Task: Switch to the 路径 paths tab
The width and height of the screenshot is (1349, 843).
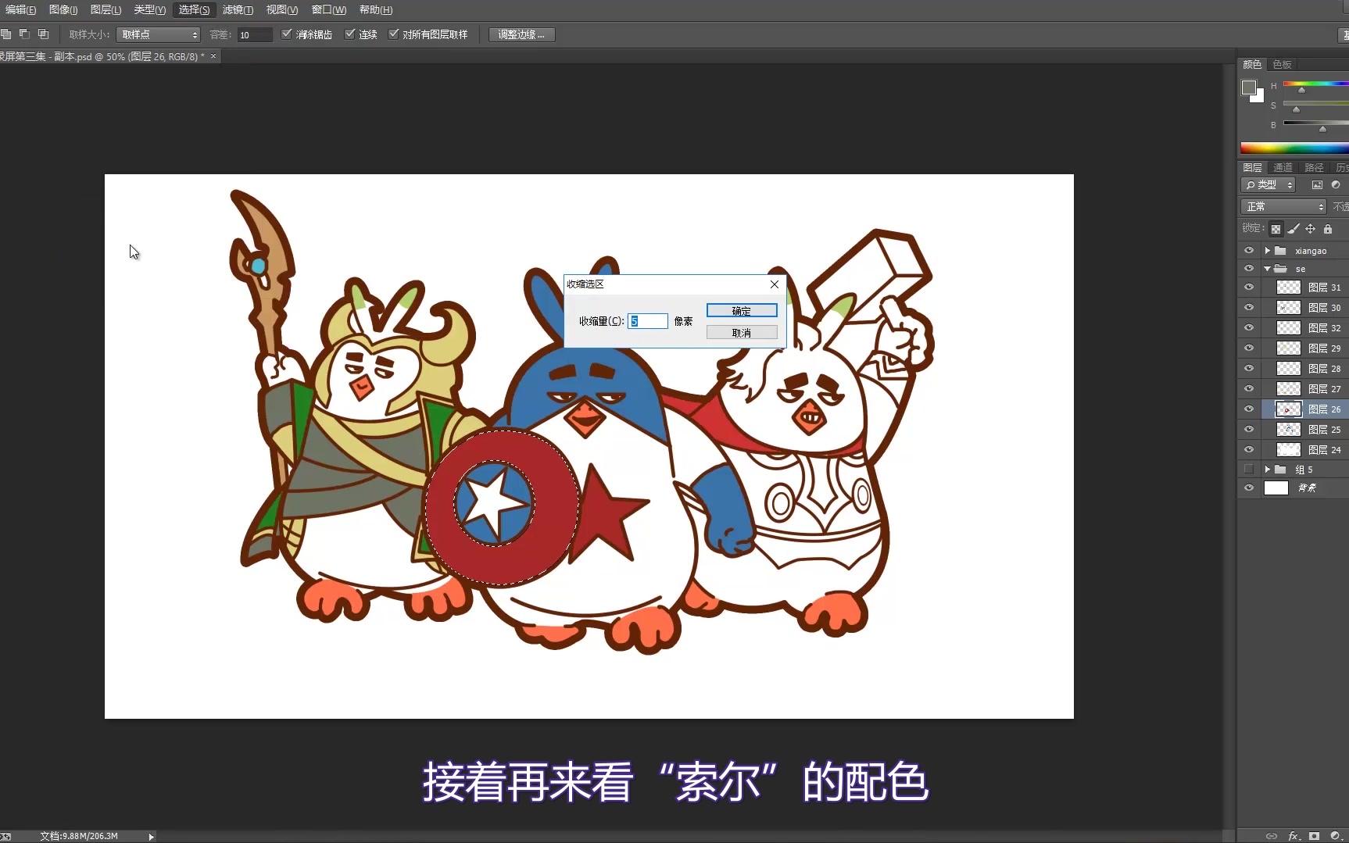Action: click(x=1314, y=168)
